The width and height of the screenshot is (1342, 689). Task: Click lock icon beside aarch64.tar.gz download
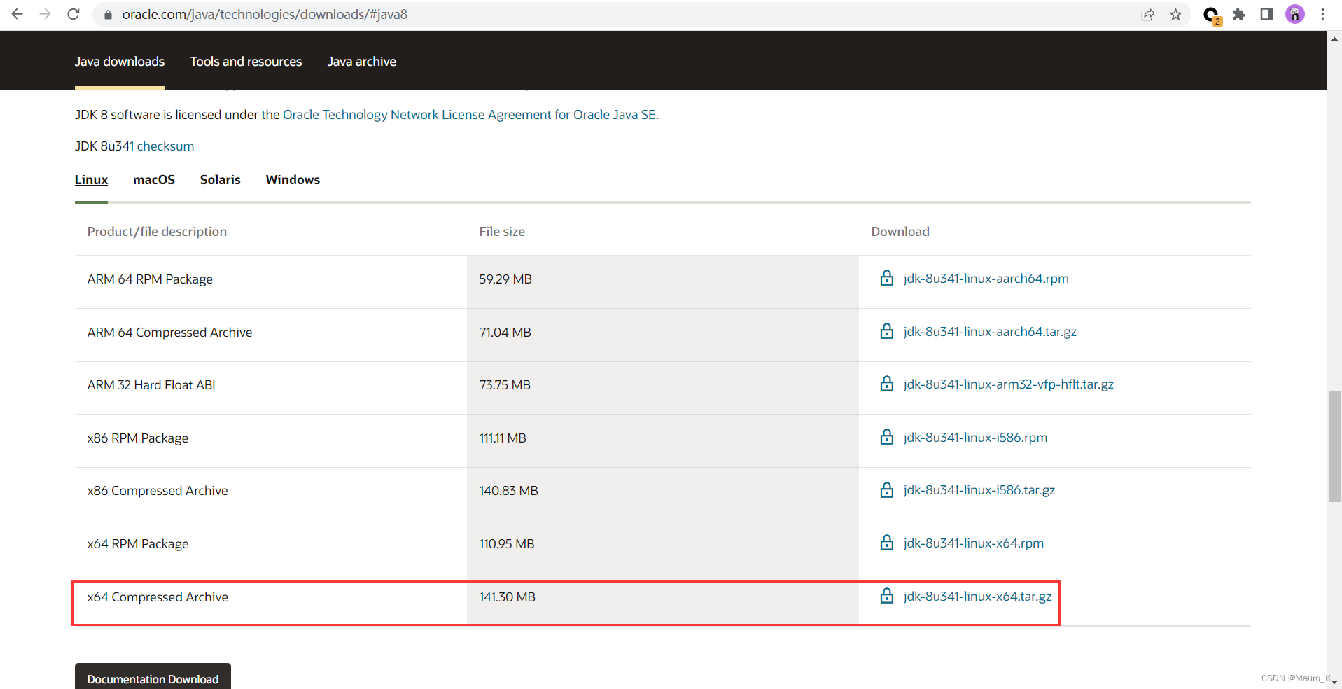pyautogui.click(x=887, y=331)
